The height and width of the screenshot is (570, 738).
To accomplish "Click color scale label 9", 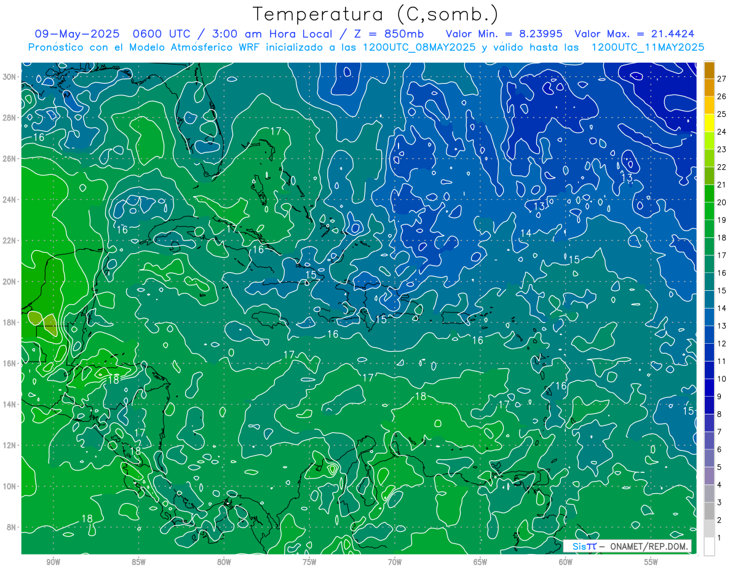I will (x=720, y=397).
